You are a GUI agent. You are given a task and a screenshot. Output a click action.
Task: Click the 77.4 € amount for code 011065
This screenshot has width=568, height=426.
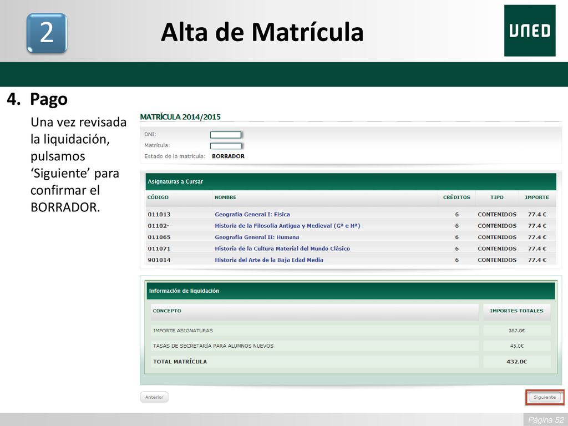tap(537, 237)
